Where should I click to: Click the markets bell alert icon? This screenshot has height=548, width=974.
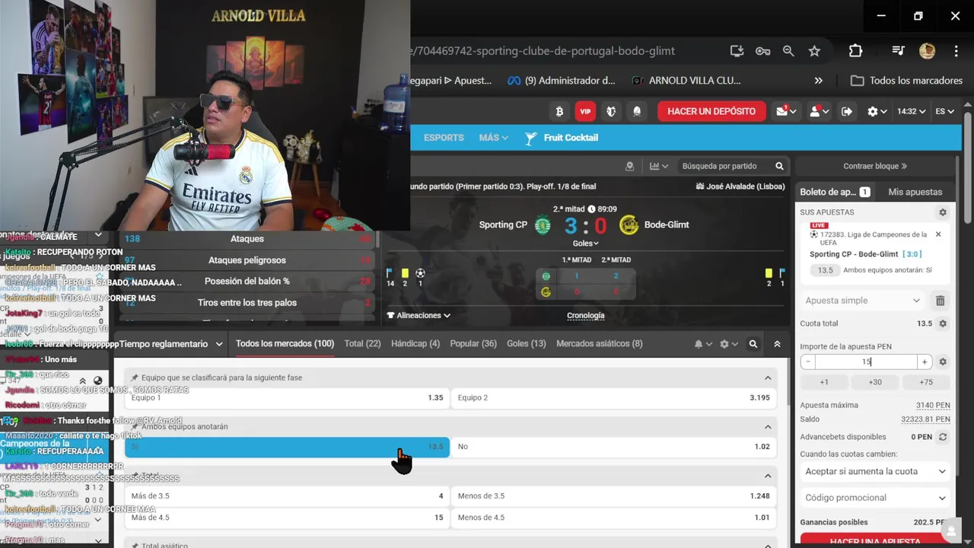click(702, 344)
